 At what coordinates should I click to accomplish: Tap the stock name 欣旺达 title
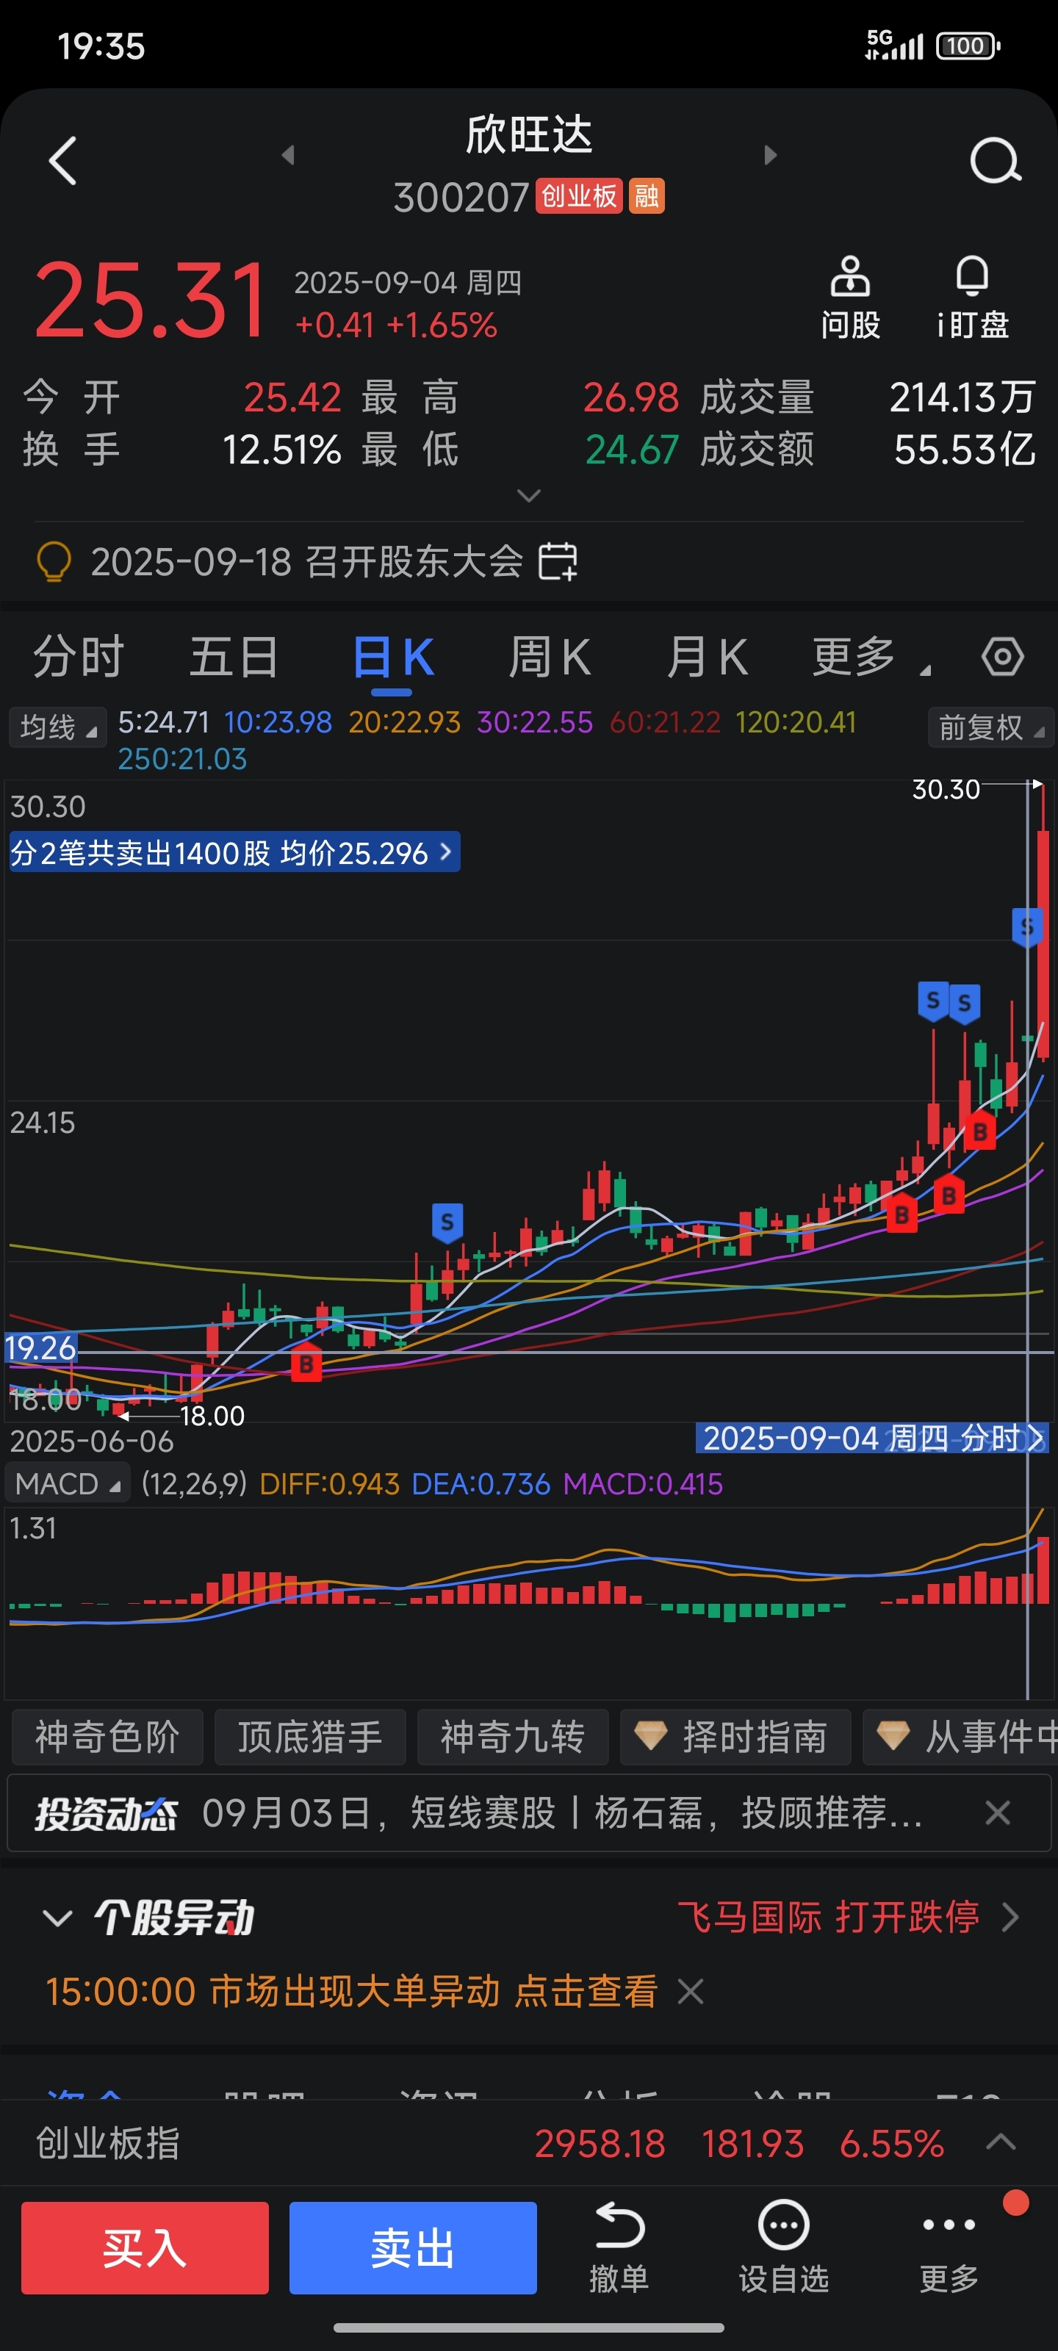click(x=528, y=134)
